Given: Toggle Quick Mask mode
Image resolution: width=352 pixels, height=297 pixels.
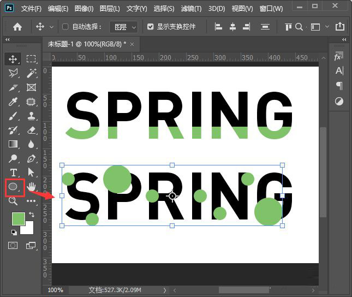Looking at the screenshot, I should (x=13, y=245).
